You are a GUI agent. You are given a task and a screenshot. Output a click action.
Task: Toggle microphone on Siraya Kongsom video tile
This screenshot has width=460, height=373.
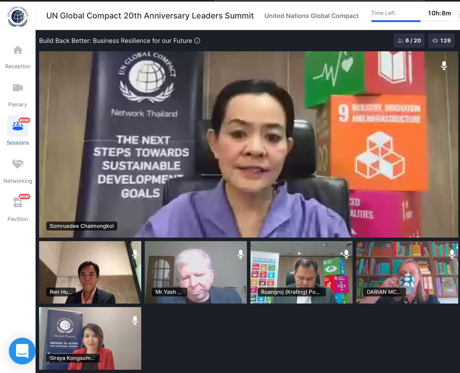tap(135, 320)
